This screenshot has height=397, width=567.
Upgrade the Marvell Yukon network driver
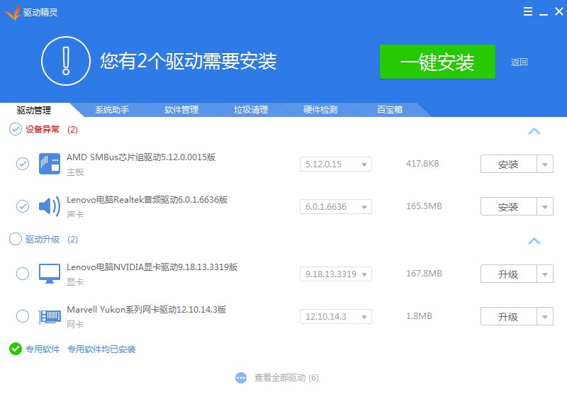pos(508,316)
